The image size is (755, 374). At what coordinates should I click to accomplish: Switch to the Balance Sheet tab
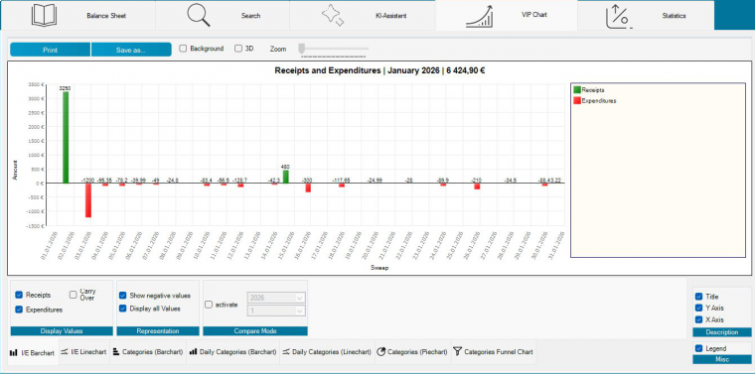[x=78, y=16]
